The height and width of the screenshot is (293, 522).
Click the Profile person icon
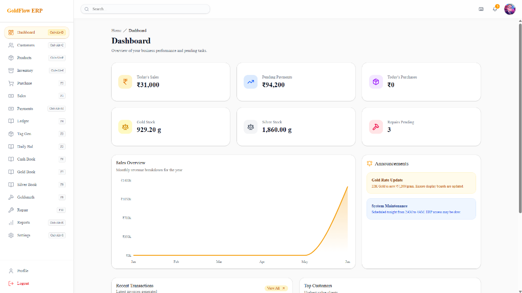pyautogui.click(x=11, y=271)
